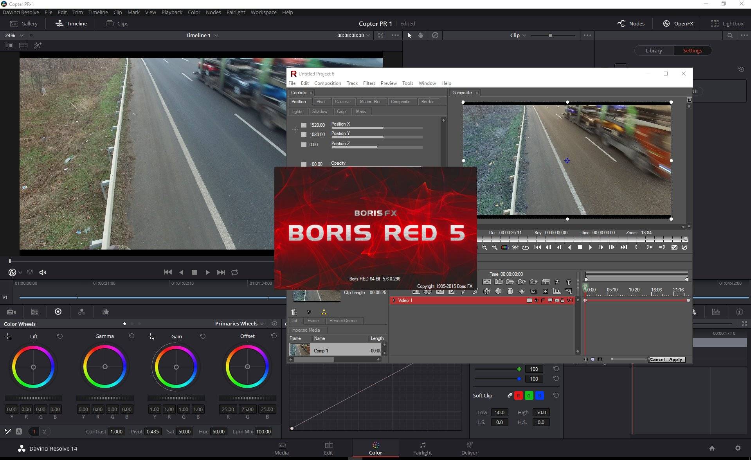
Task: Toggle the lock icon on Video 1 track
Action: [x=562, y=300]
